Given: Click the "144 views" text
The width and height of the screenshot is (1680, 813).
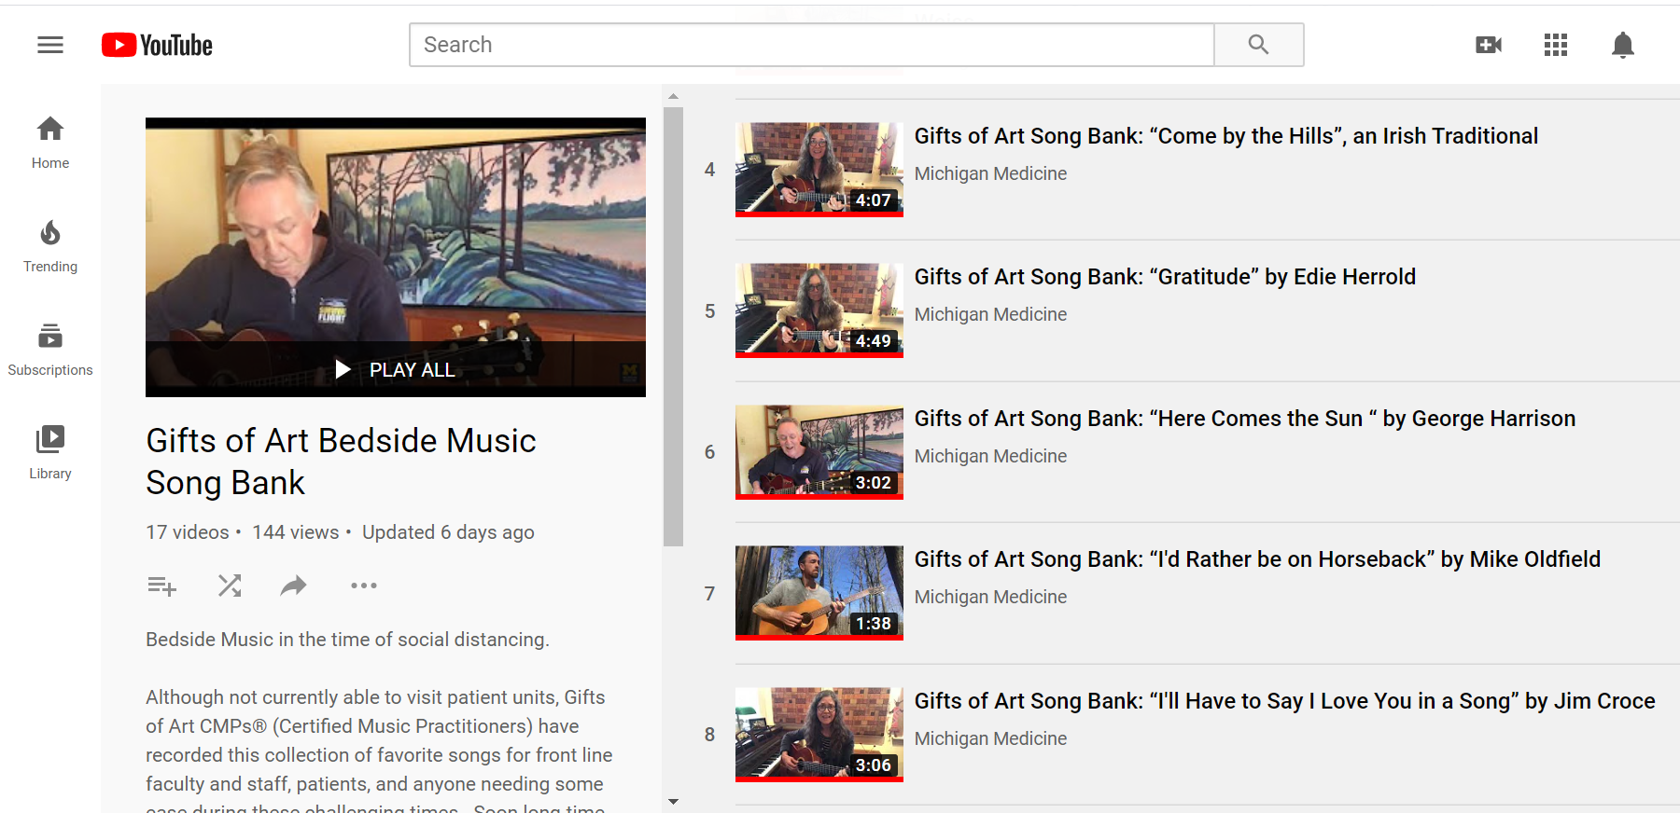Looking at the screenshot, I should click(x=296, y=532).
